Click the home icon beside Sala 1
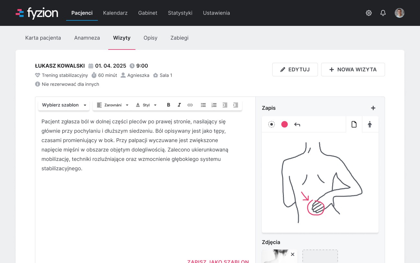The height and width of the screenshot is (263, 420). click(x=156, y=75)
